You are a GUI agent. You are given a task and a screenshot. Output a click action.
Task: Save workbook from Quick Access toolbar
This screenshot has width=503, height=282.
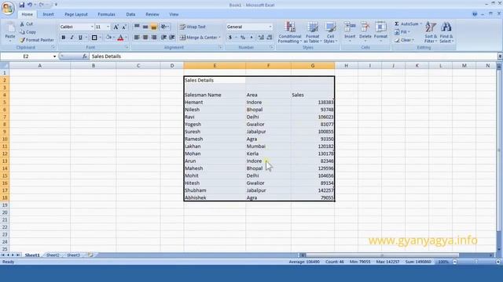[x=21, y=5]
